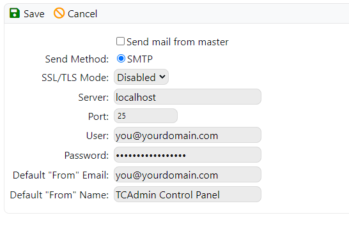This screenshot has width=349, height=250.
Task: Save the mail settings via Save text
Action: pos(34,14)
